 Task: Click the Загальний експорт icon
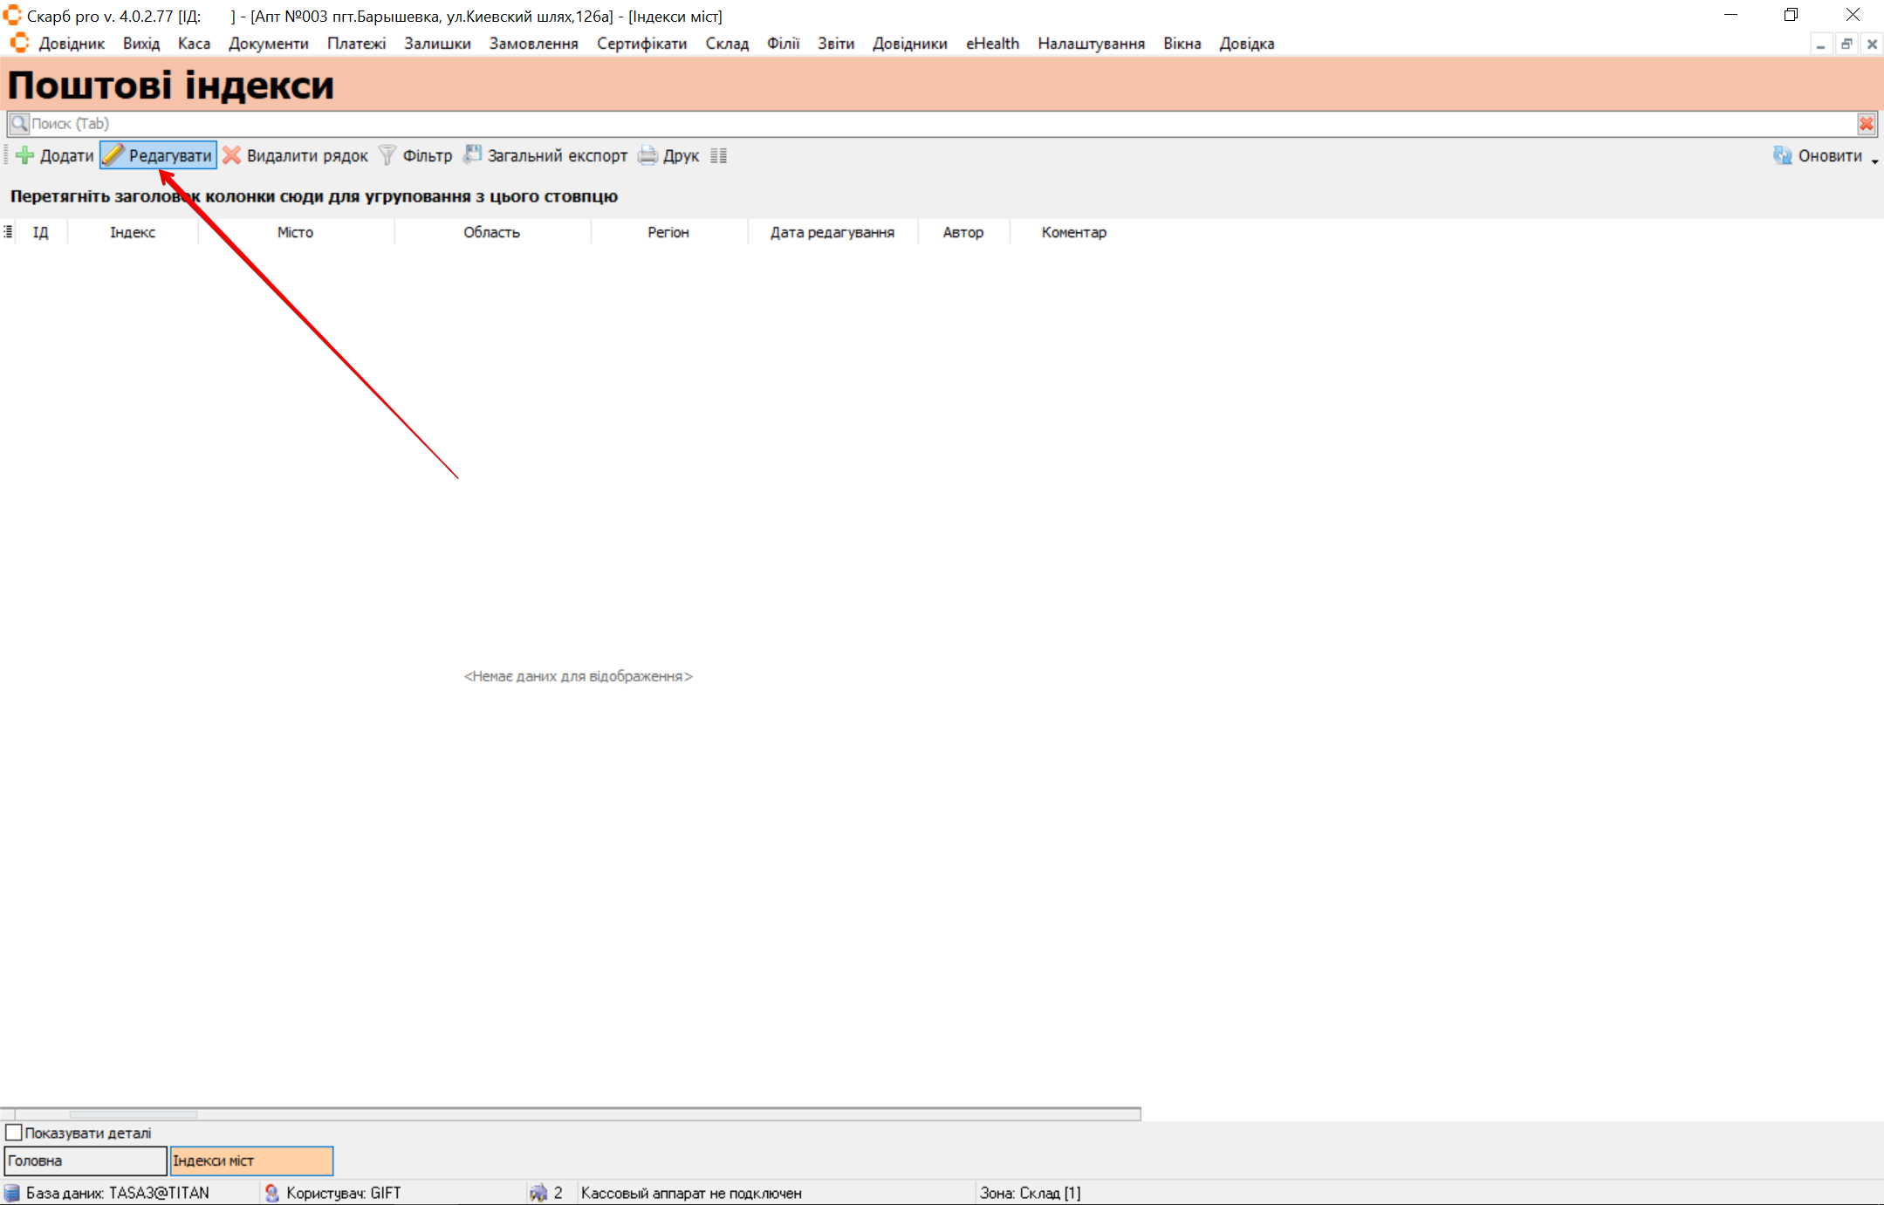pyautogui.click(x=472, y=155)
